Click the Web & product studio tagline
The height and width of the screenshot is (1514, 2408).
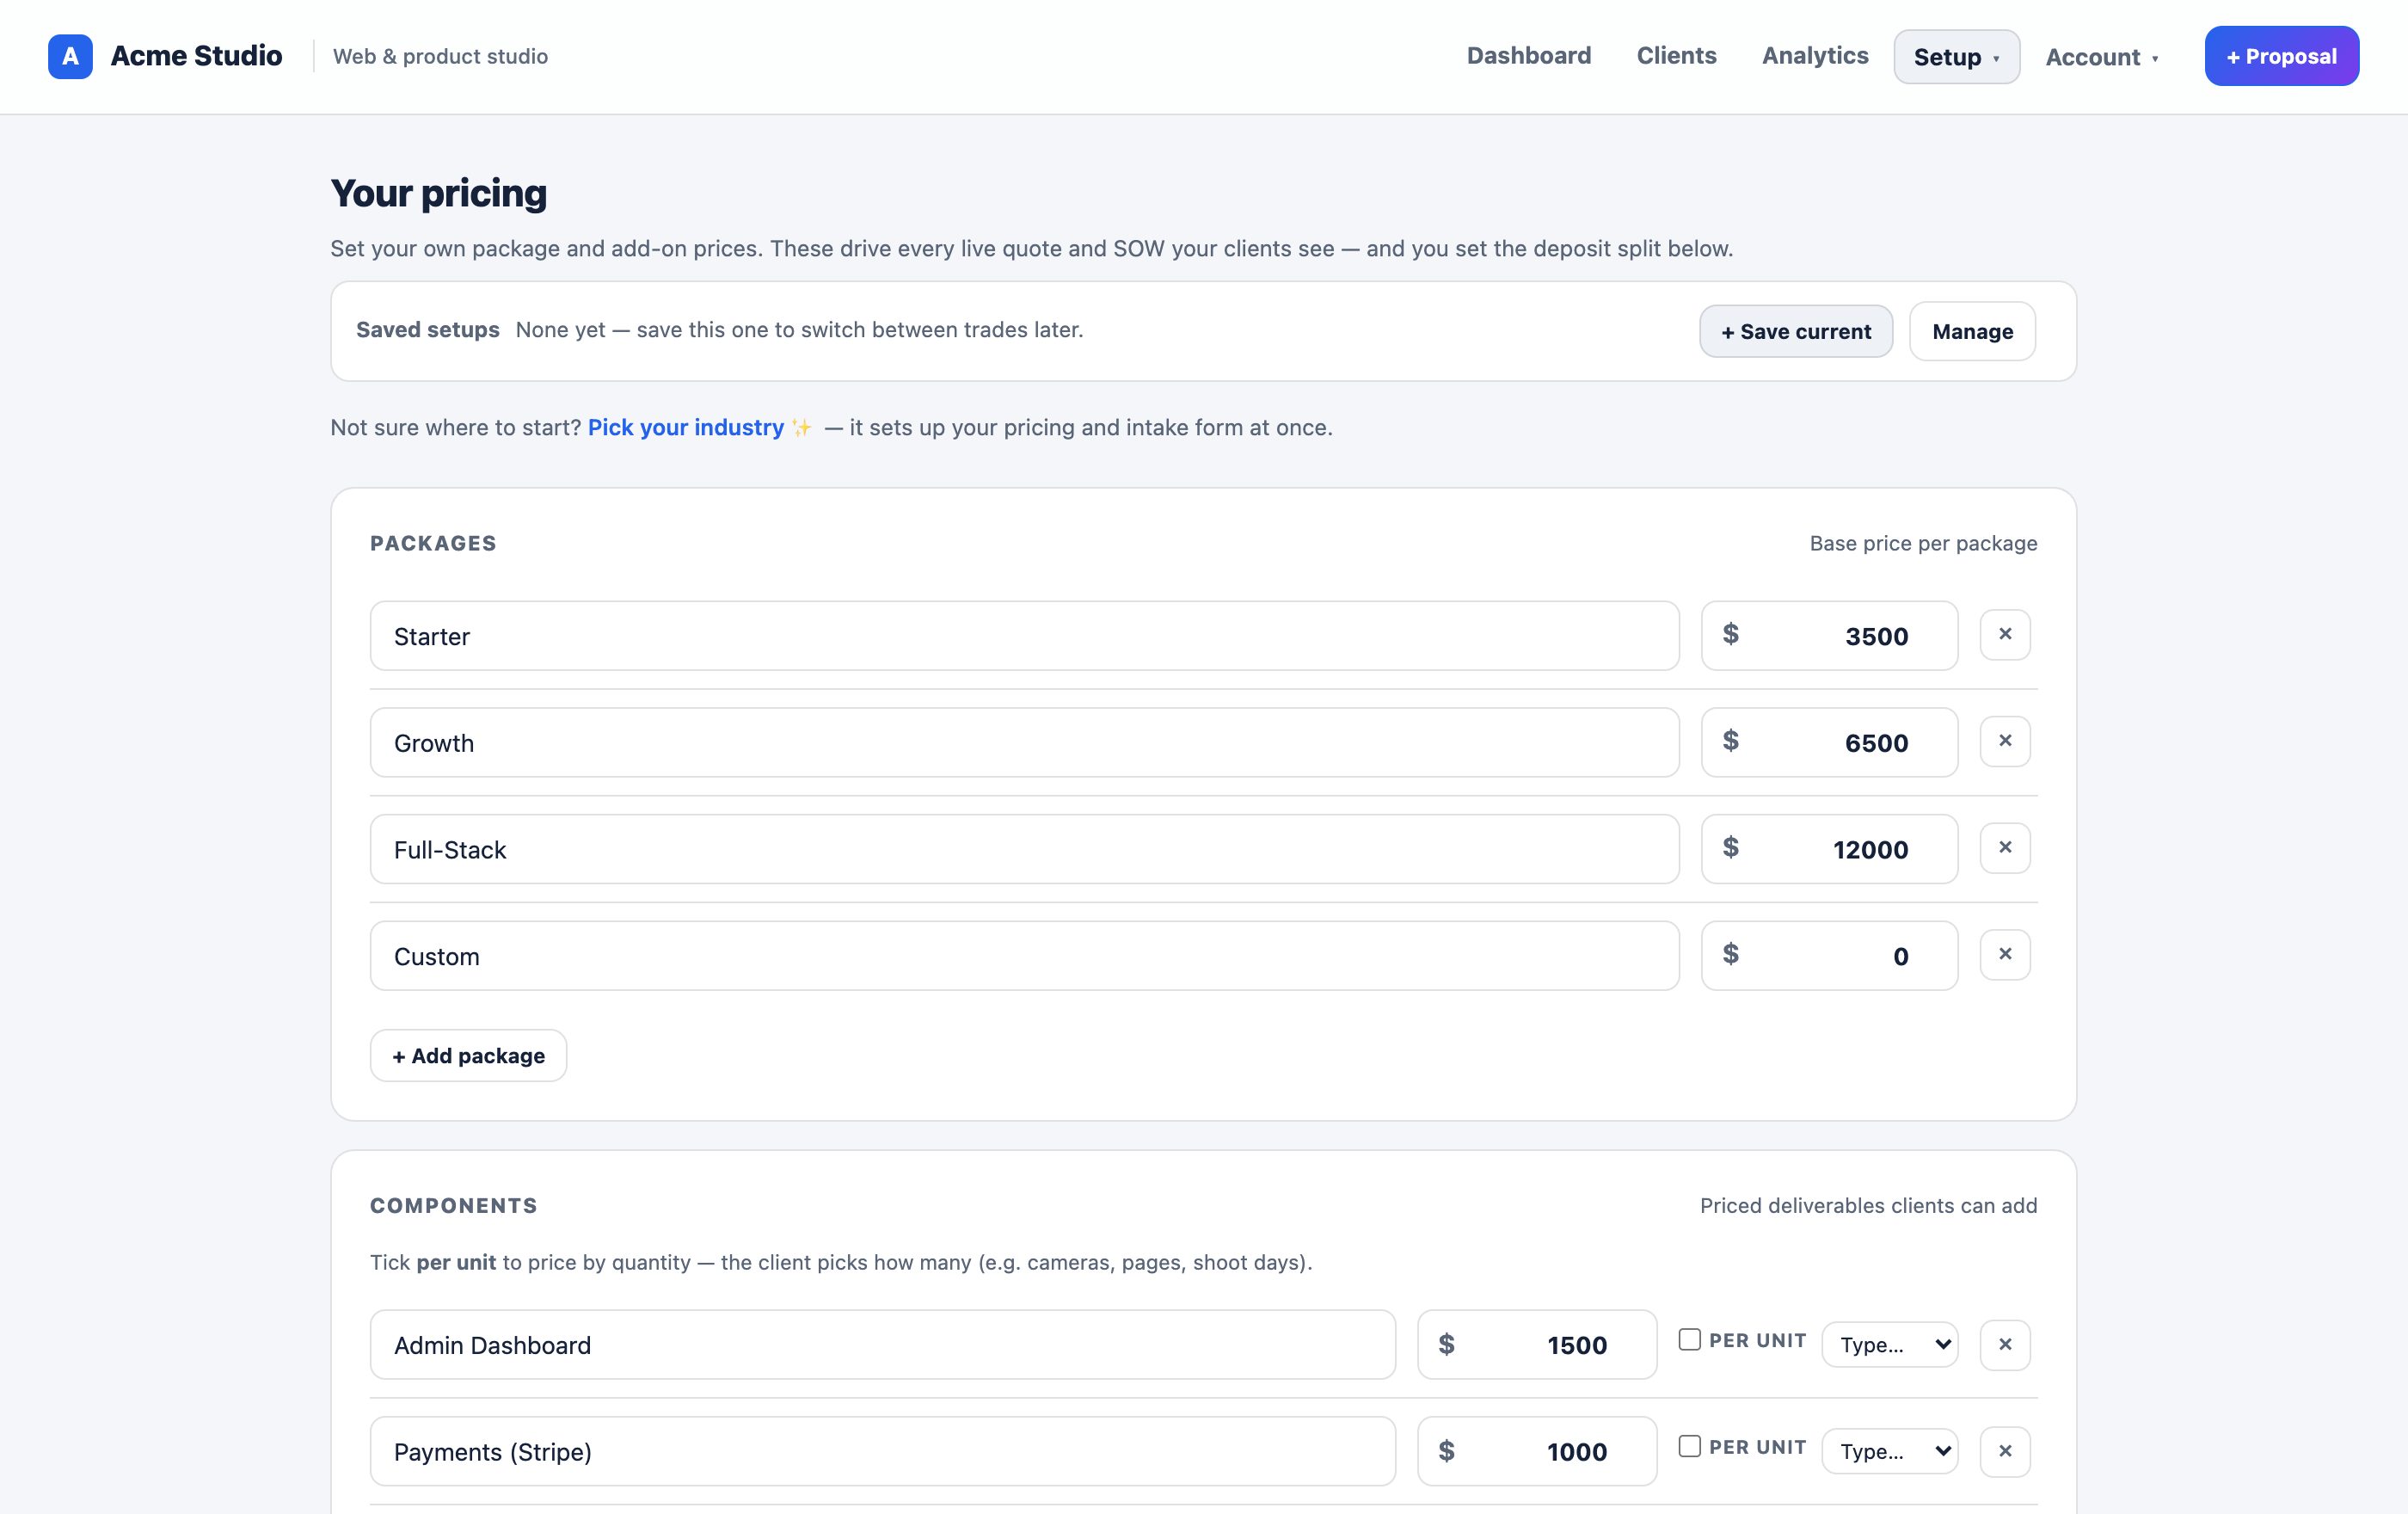click(440, 56)
